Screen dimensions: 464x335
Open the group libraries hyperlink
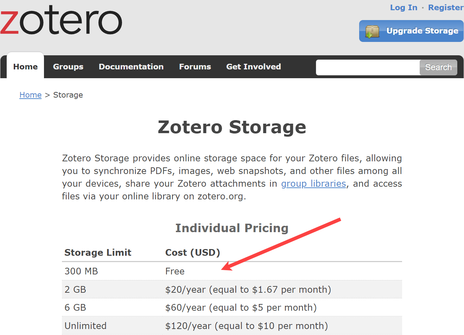tap(313, 184)
